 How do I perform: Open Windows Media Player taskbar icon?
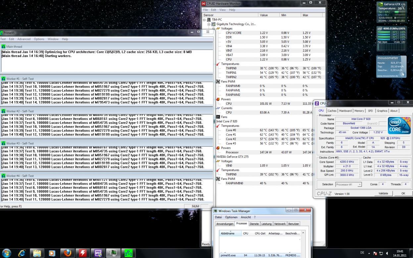[52, 253]
